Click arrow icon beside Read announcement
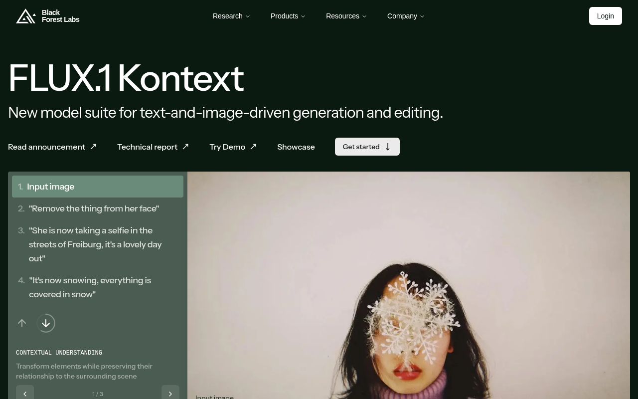The height and width of the screenshot is (399, 638). click(x=93, y=147)
